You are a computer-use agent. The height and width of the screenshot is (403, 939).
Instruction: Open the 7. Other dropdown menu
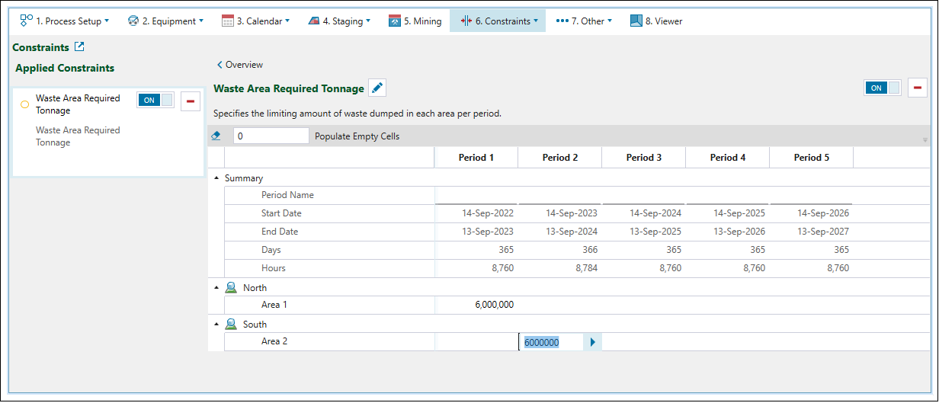[x=584, y=21]
